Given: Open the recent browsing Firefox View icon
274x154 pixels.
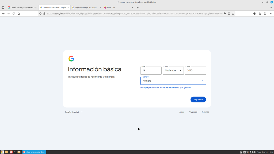Looking at the screenshot, I should tap(3, 7).
